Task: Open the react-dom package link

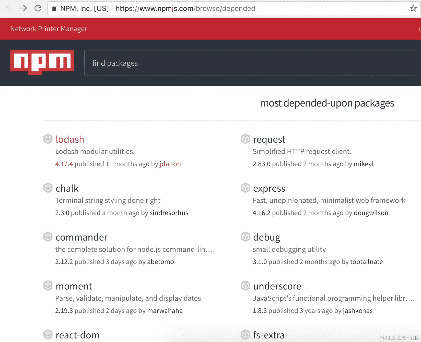Action: (x=77, y=335)
